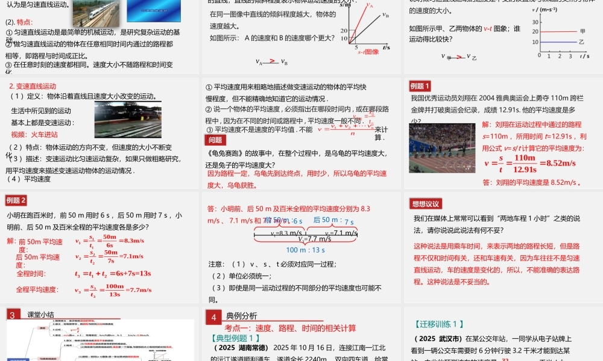Click the 例题 2 red label
Viewport: 603px width, 361px height.
pos(16,200)
